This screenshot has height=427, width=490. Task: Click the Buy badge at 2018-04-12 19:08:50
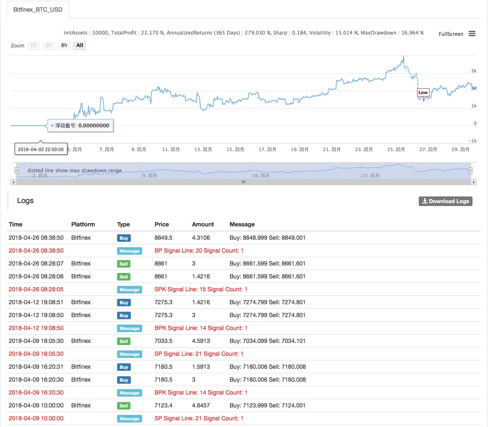click(x=124, y=315)
